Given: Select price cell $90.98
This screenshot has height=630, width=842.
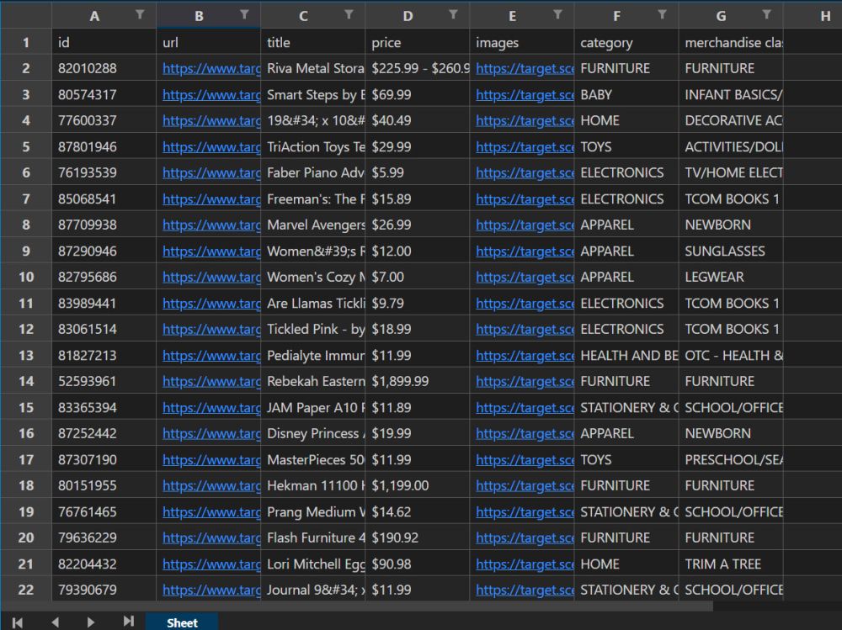Looking at the screenshot, I should [x=418, y=564].
